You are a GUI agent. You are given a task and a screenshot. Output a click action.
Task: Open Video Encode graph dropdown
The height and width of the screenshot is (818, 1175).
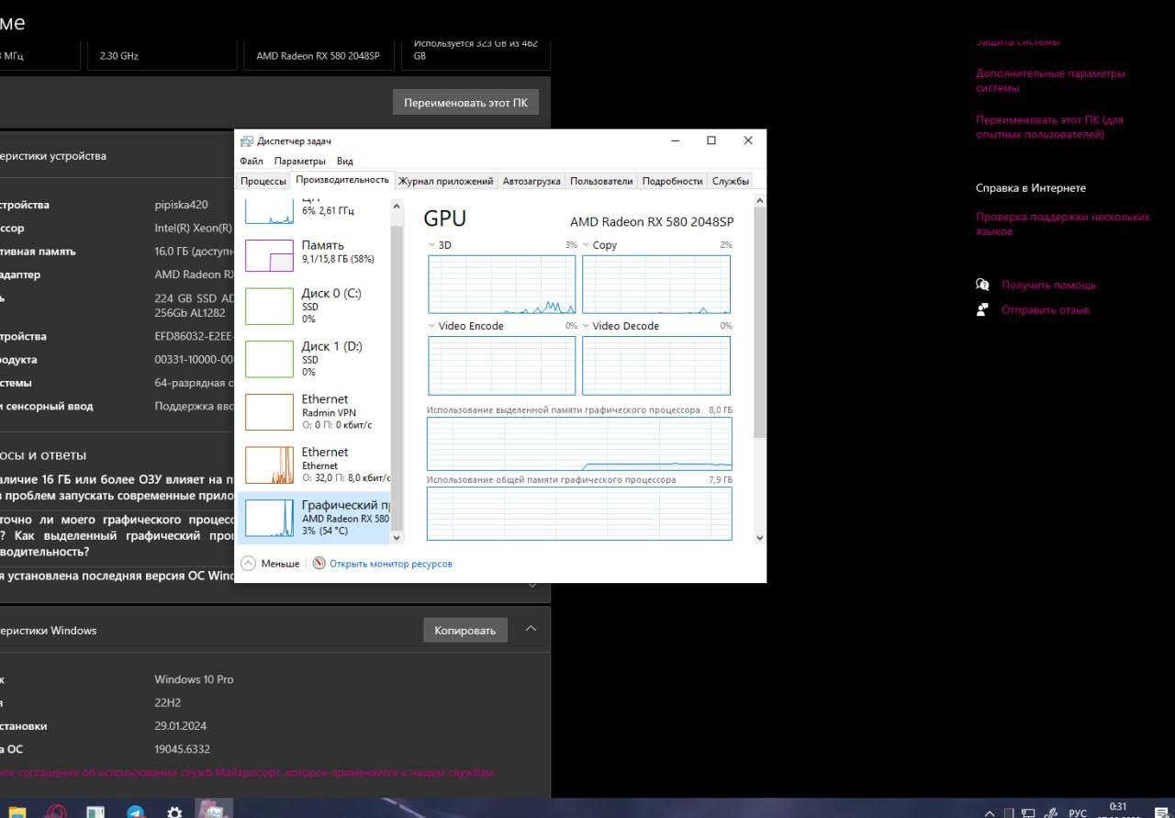[433, 326]
